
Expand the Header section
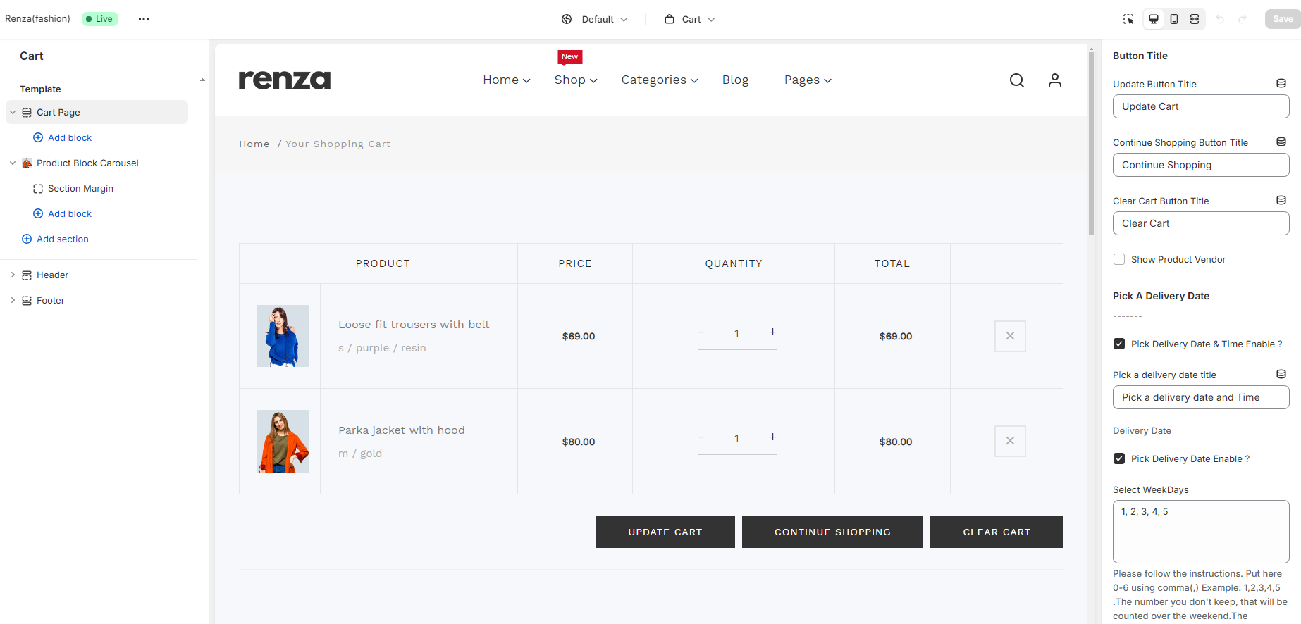(13, 275)
